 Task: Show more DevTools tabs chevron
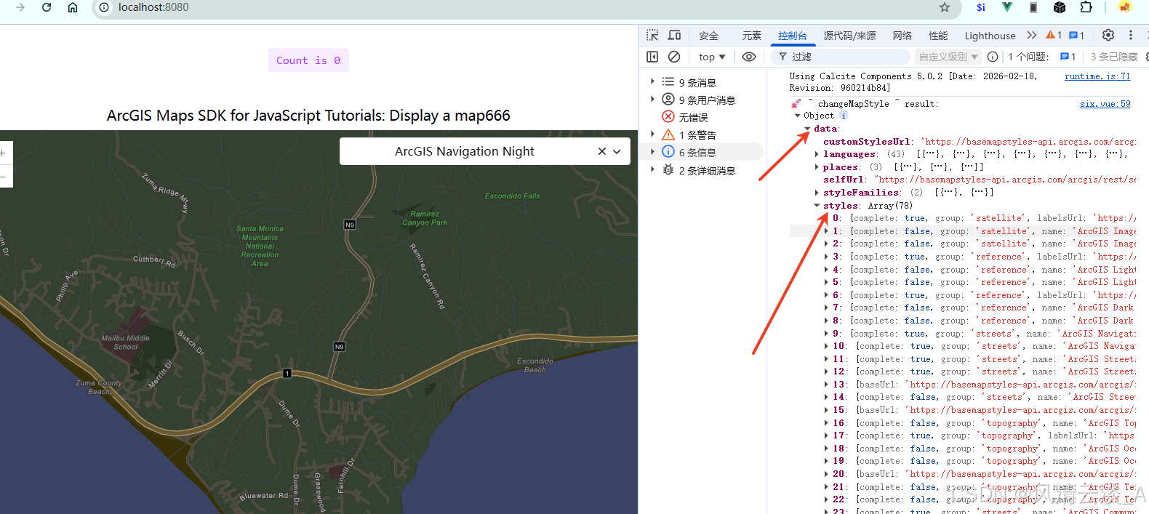pos(1031,35)
